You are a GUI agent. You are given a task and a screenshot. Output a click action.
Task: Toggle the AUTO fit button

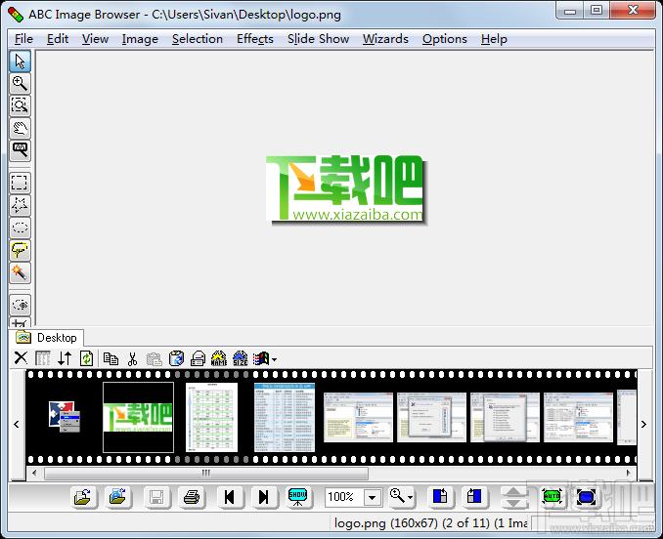click(552, 497)
